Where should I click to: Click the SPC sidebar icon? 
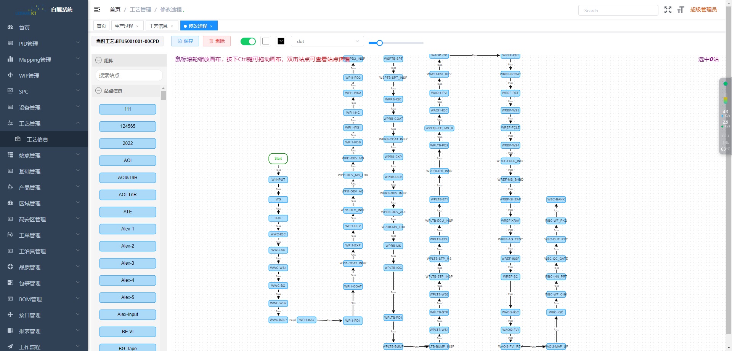tap(10, 91)
